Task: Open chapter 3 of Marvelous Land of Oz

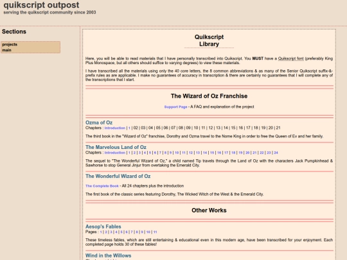Action: click(x=139, y=153)
